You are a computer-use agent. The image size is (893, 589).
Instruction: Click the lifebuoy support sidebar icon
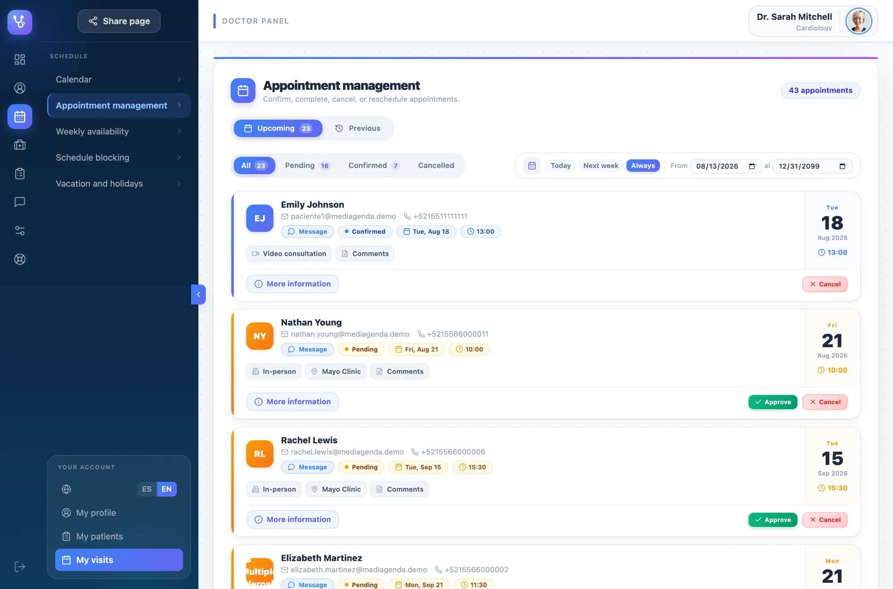[20, 259]
